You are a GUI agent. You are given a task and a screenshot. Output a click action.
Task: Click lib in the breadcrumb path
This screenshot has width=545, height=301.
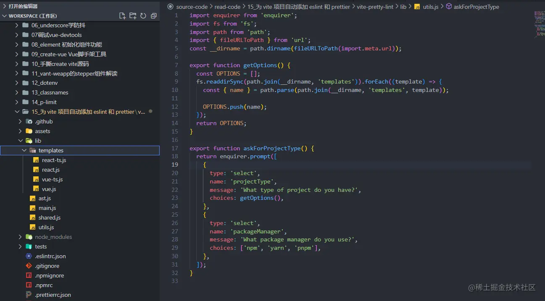point(403,7)
